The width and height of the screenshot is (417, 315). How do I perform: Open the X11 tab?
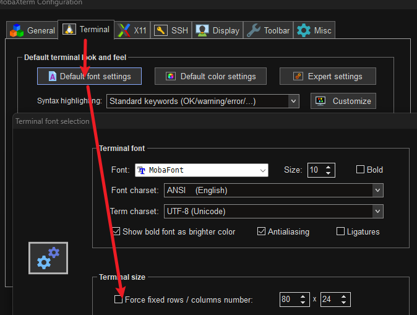[x=132, y=30]
